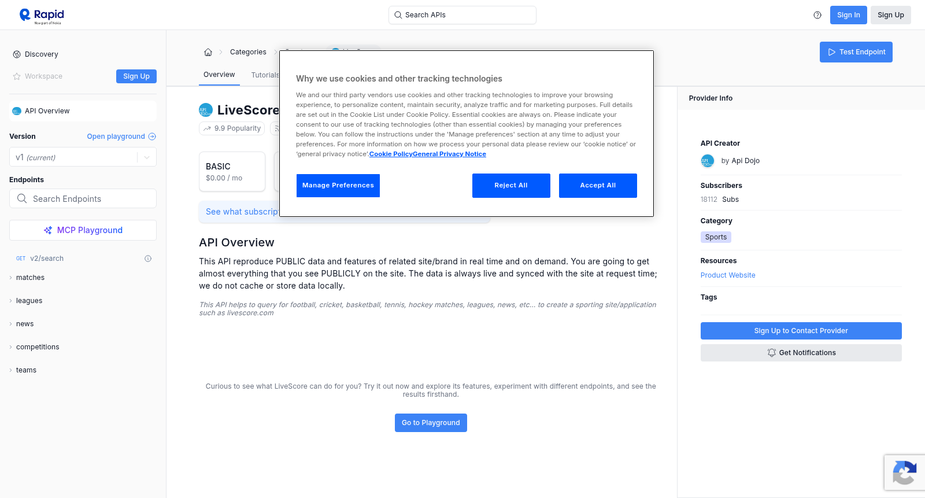Click the Workspace Sign Up button
925x498 pixels.
coord(136,76)
